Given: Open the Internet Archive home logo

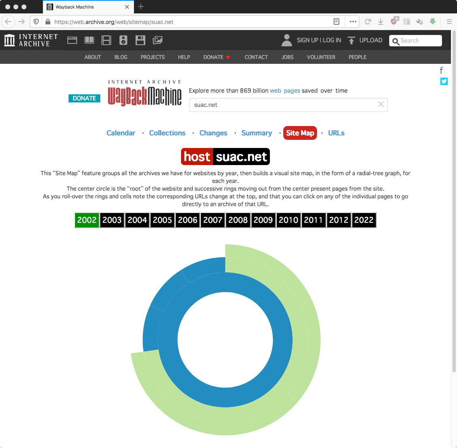Looking at the screenshot, I should tap(31, 40).
